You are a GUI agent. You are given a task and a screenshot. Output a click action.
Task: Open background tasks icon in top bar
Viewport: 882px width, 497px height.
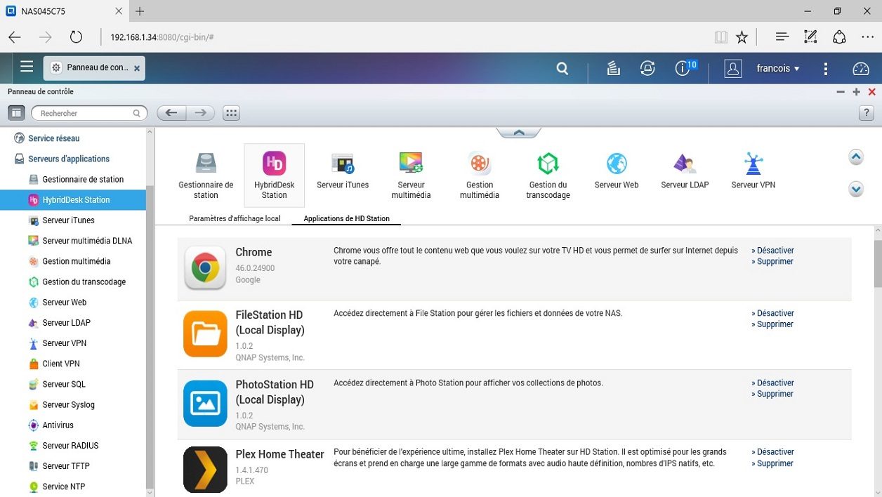pos(613,68)
